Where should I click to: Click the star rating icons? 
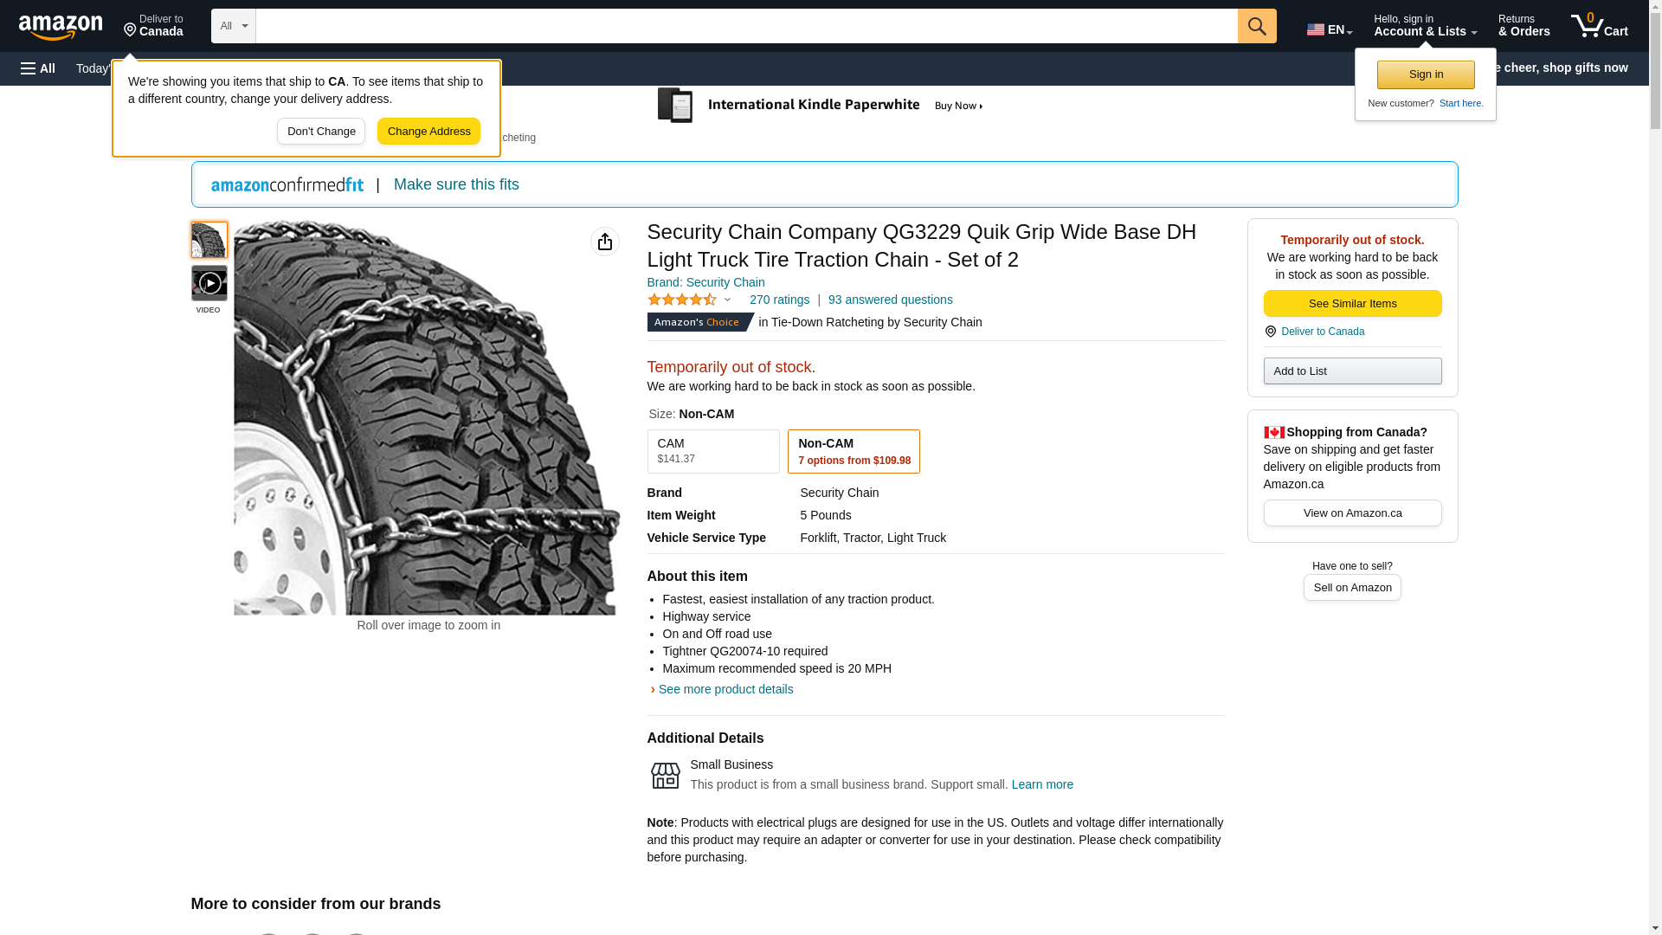(x=682, y=300)
